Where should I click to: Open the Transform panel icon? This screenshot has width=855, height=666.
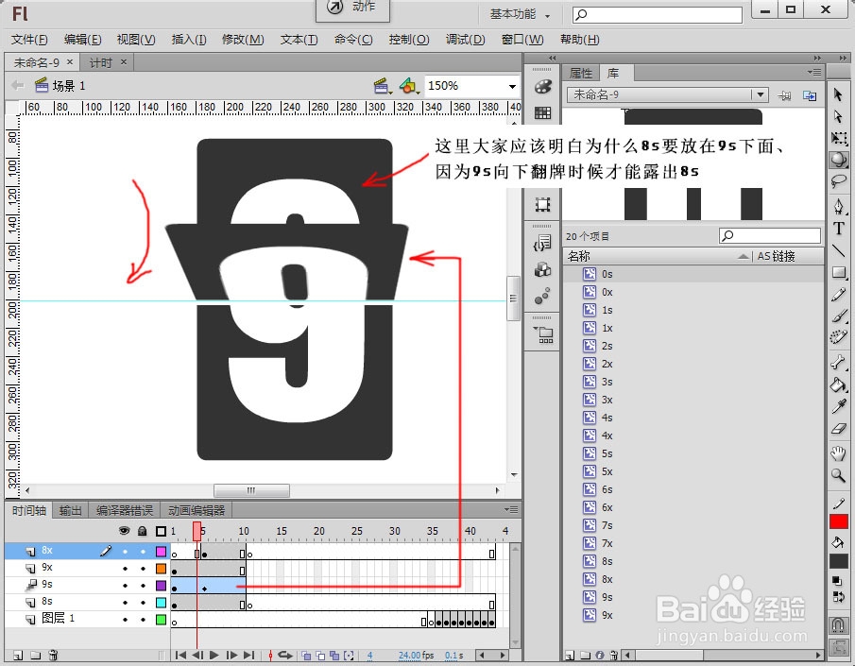point(542,205)
